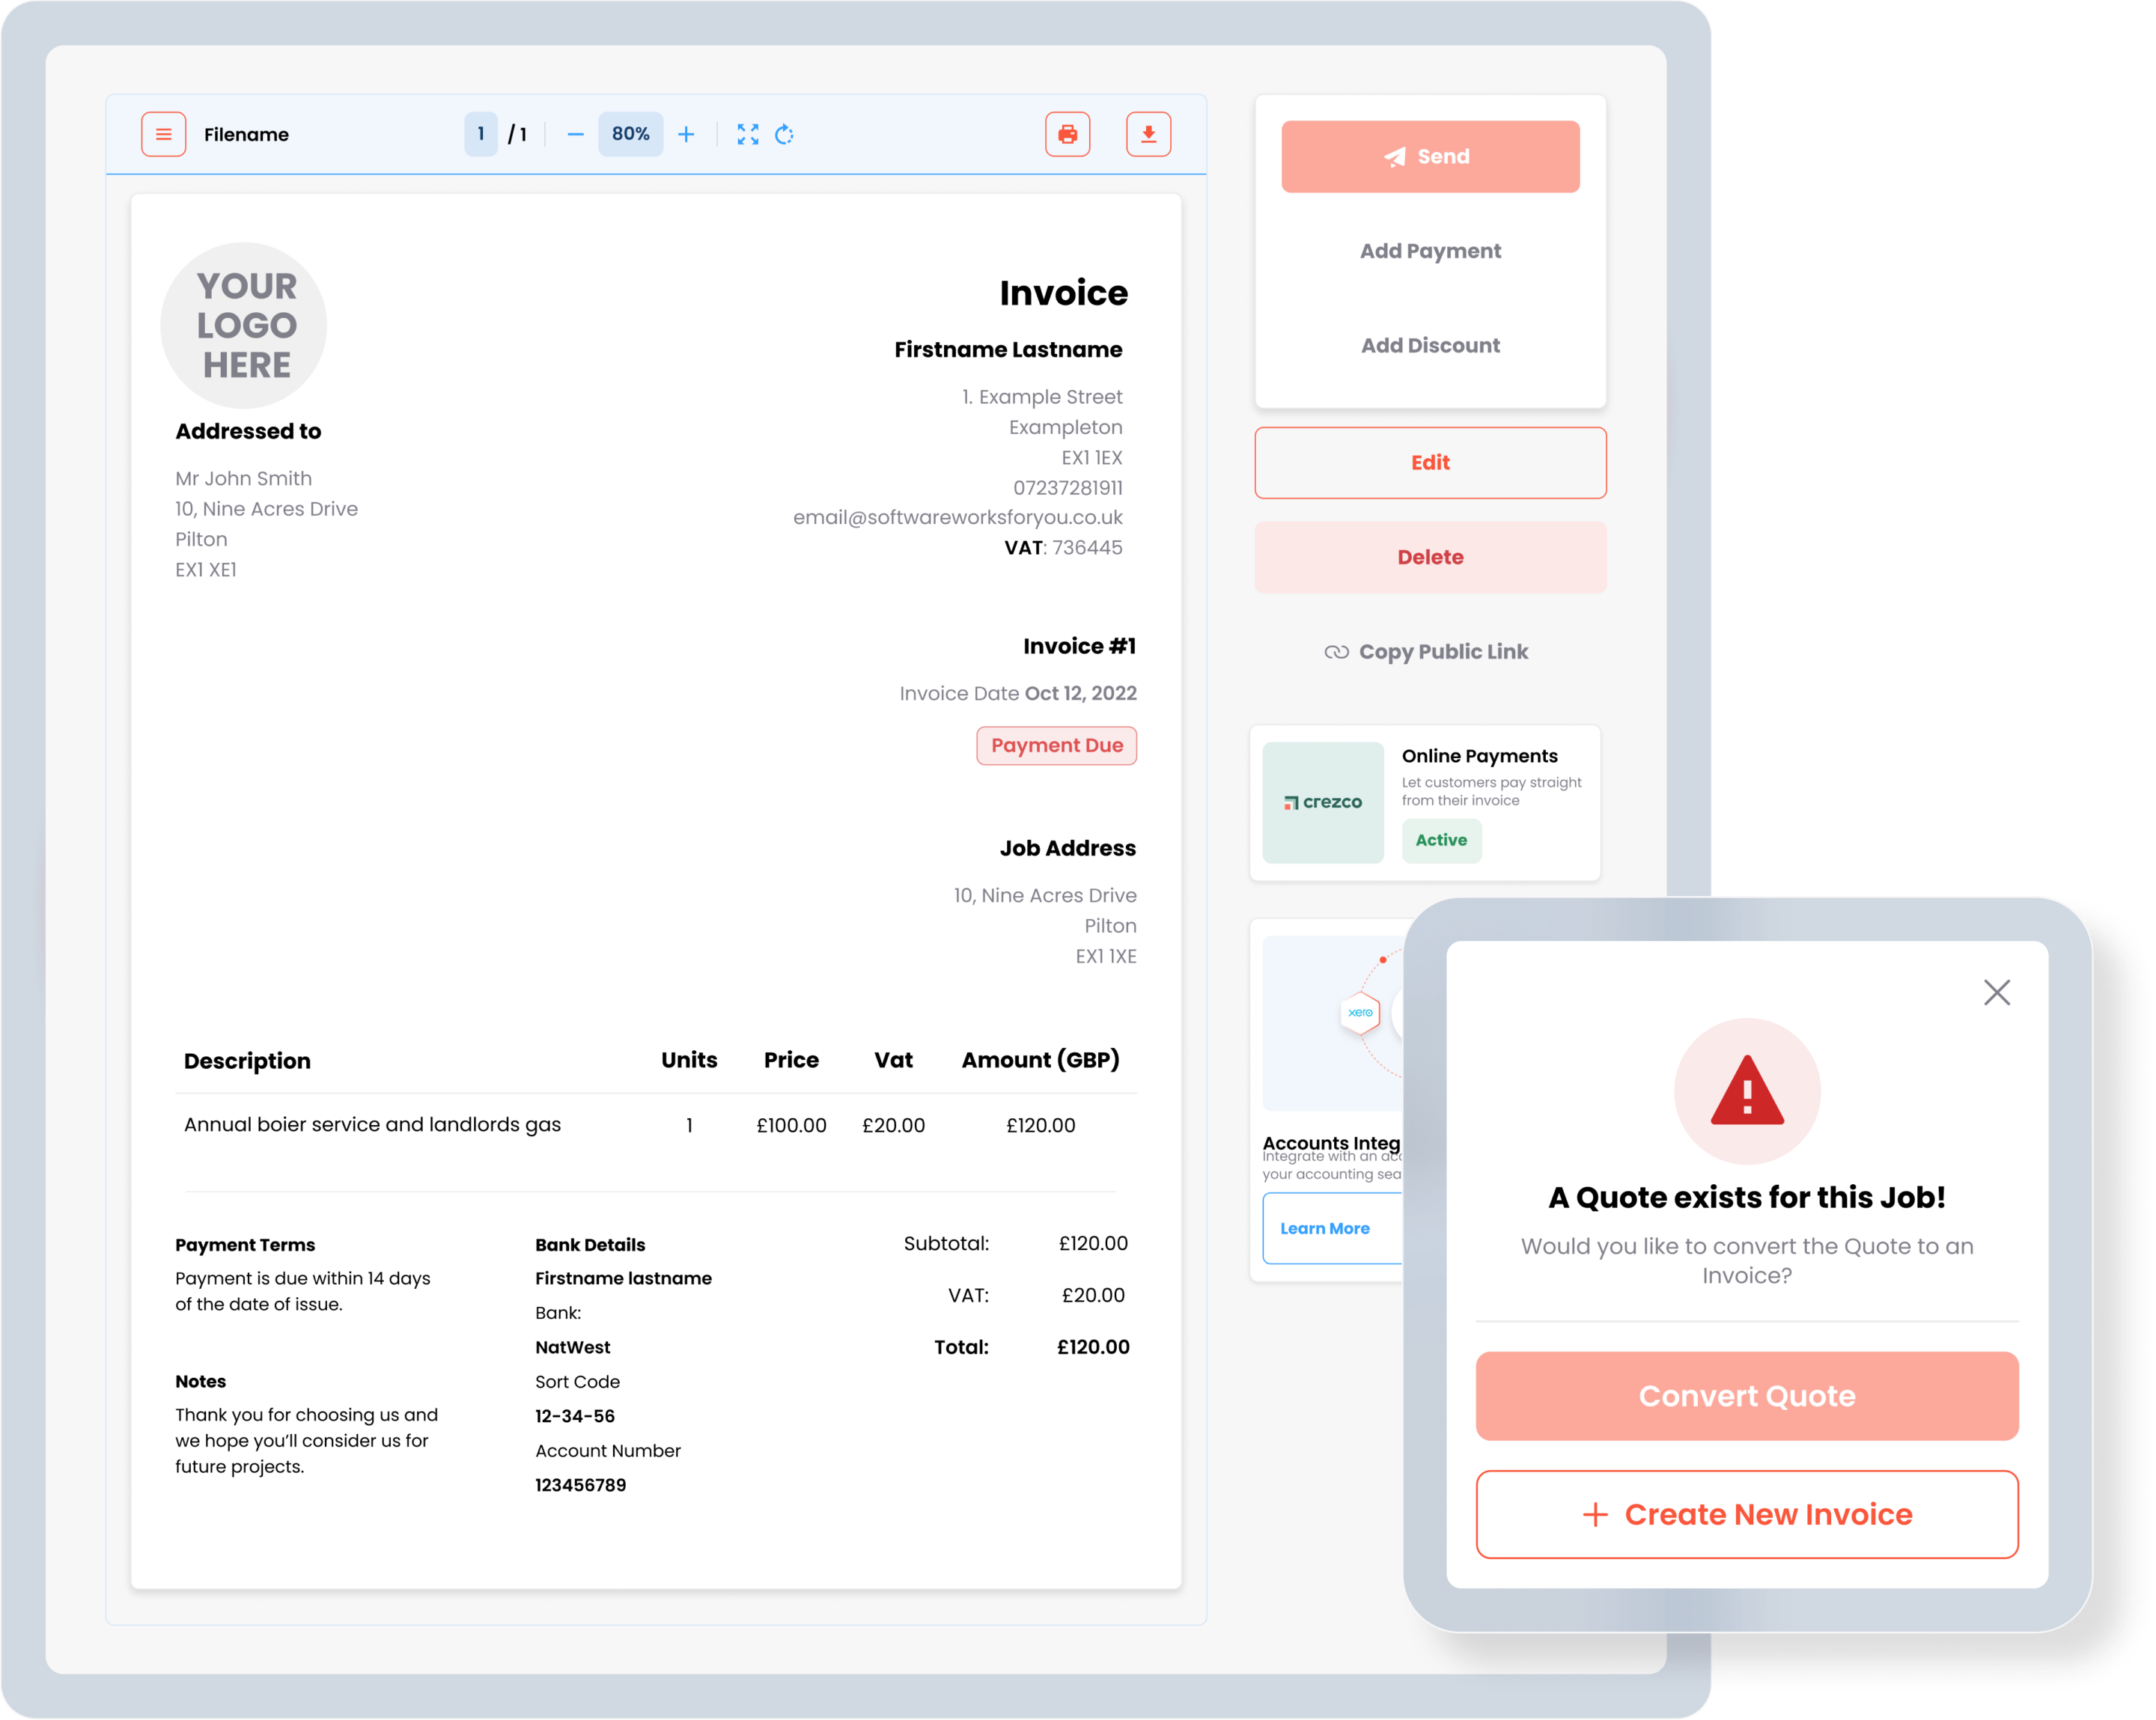Send the invoice
Viewport: 2156px width, 1720px height.
[x=1429, y=157]
